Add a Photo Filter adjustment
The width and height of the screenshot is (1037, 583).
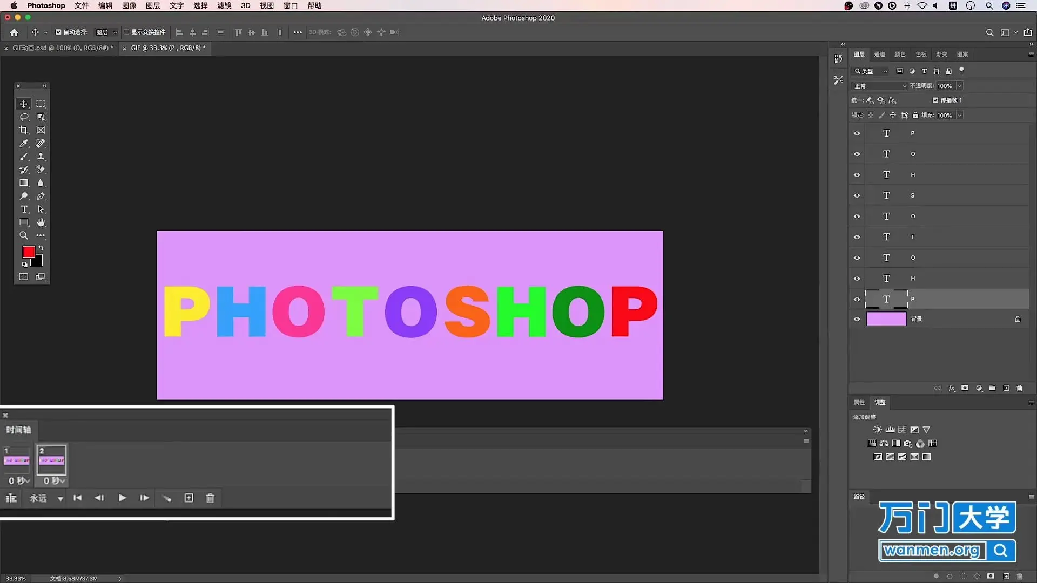(908, 443)
